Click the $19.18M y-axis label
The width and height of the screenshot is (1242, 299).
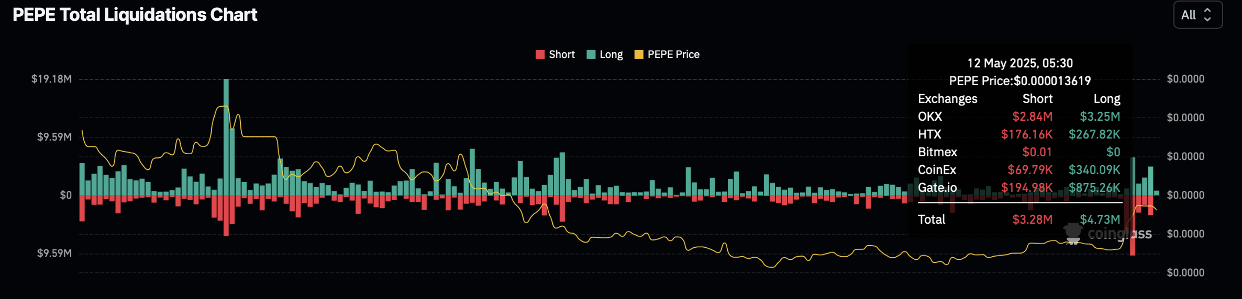click(51, 79)
